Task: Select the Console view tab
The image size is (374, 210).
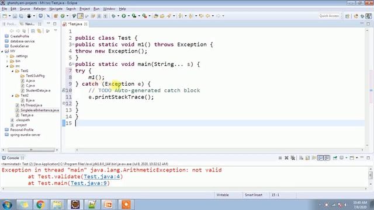Action: pyautogui.click(x=13, y=158)
